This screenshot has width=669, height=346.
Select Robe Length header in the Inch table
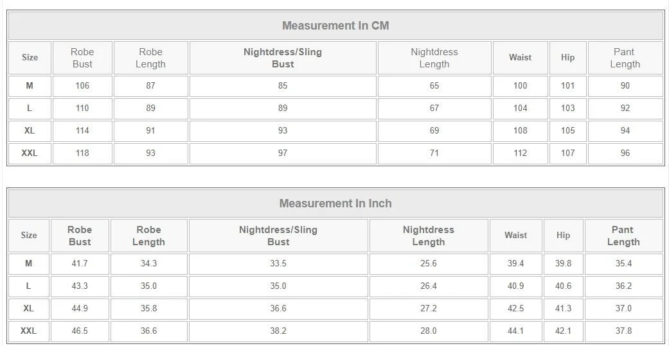point(148,236)
